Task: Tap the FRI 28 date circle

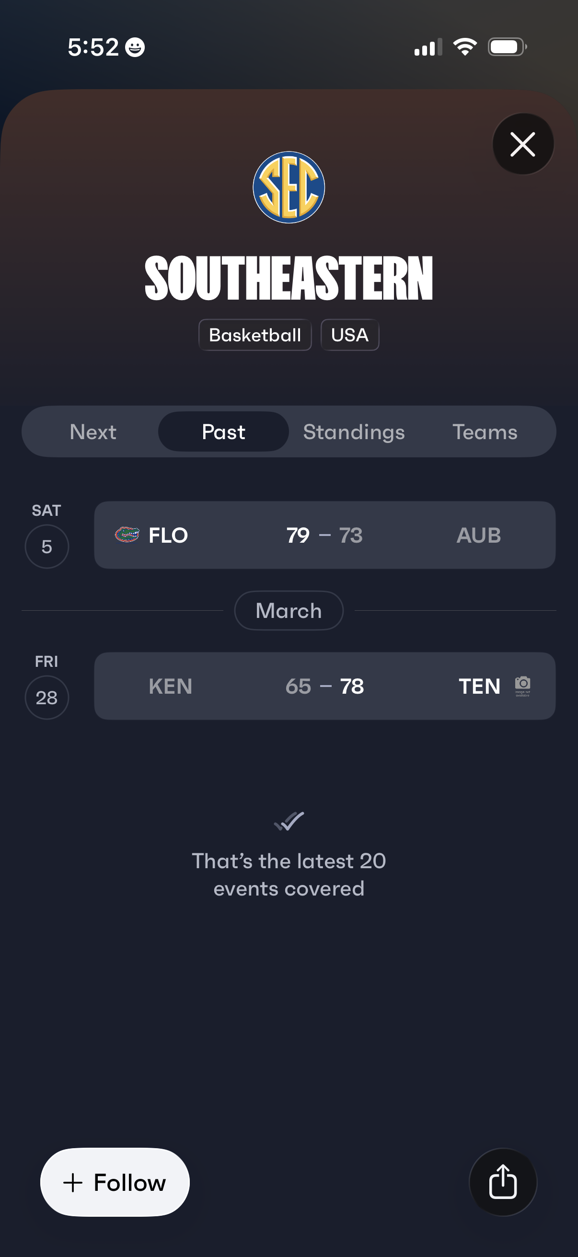Action: click(46, 697)
